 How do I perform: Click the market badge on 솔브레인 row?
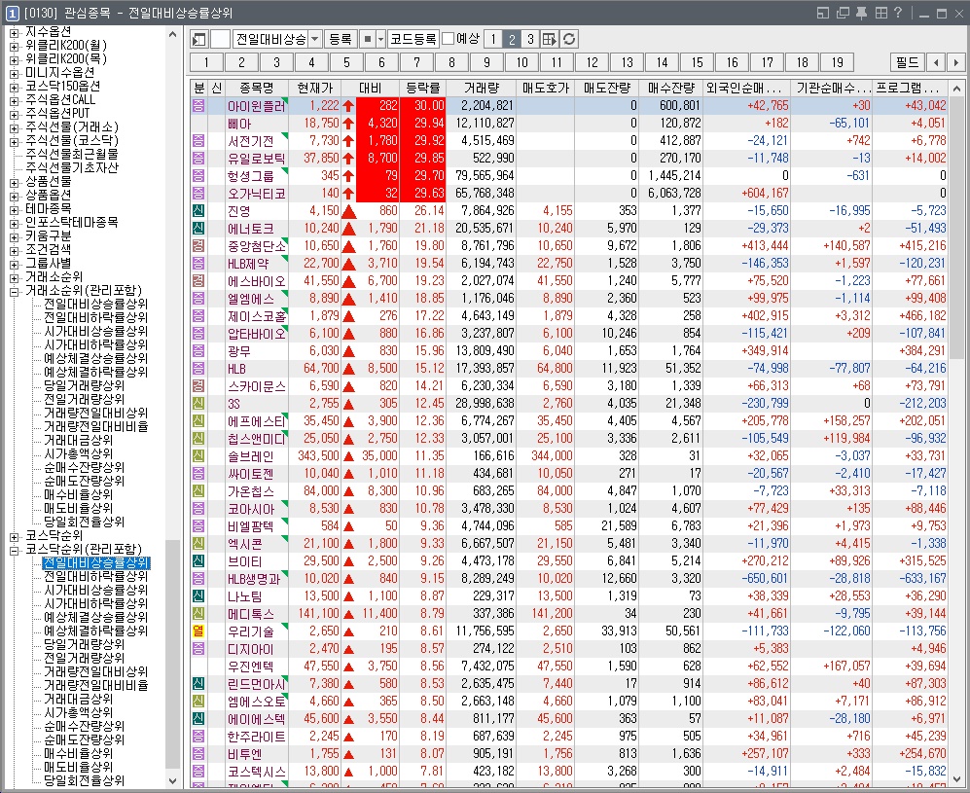pos(198,456)
